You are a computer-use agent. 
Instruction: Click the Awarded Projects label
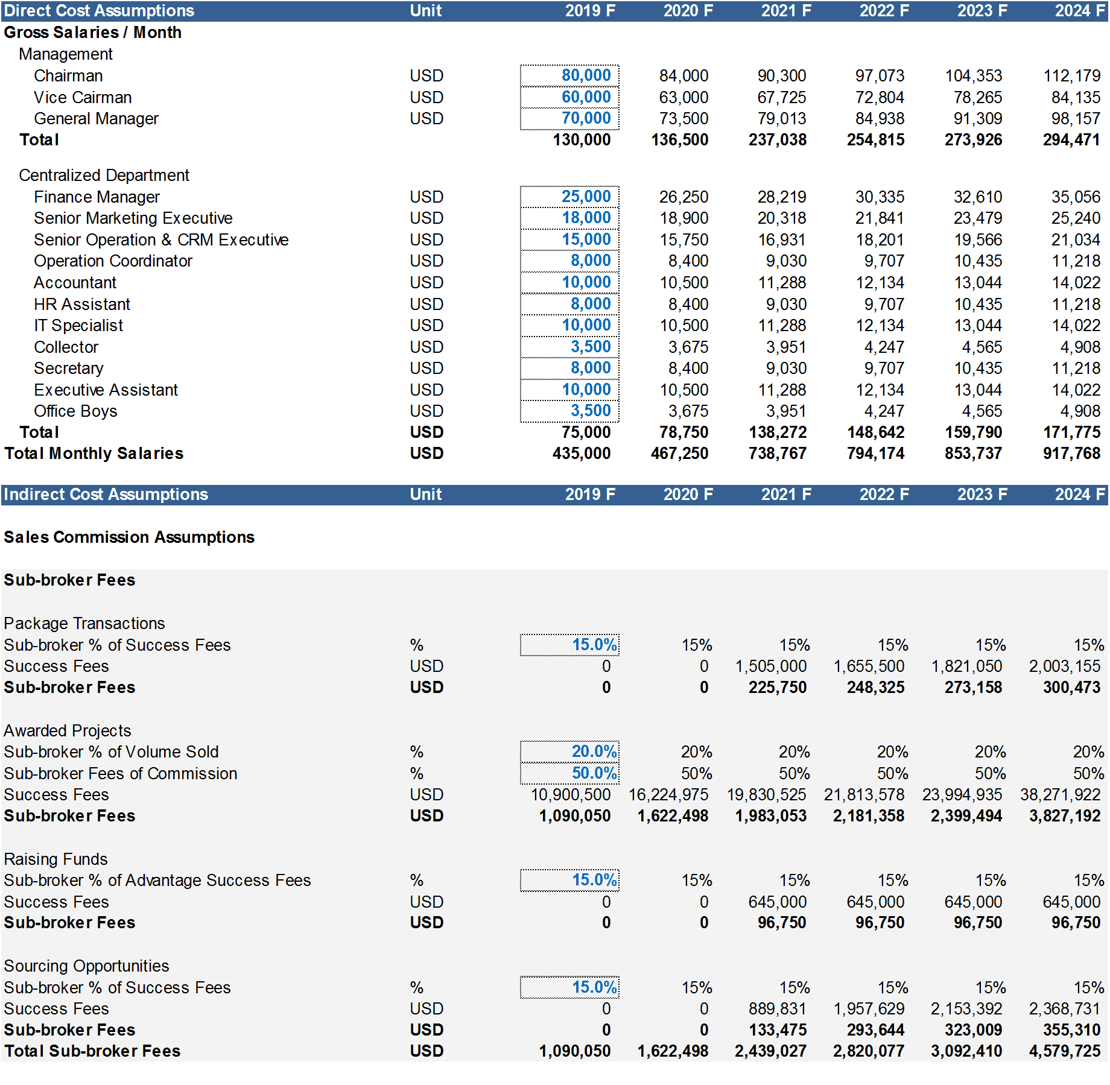tap(67, 731)
